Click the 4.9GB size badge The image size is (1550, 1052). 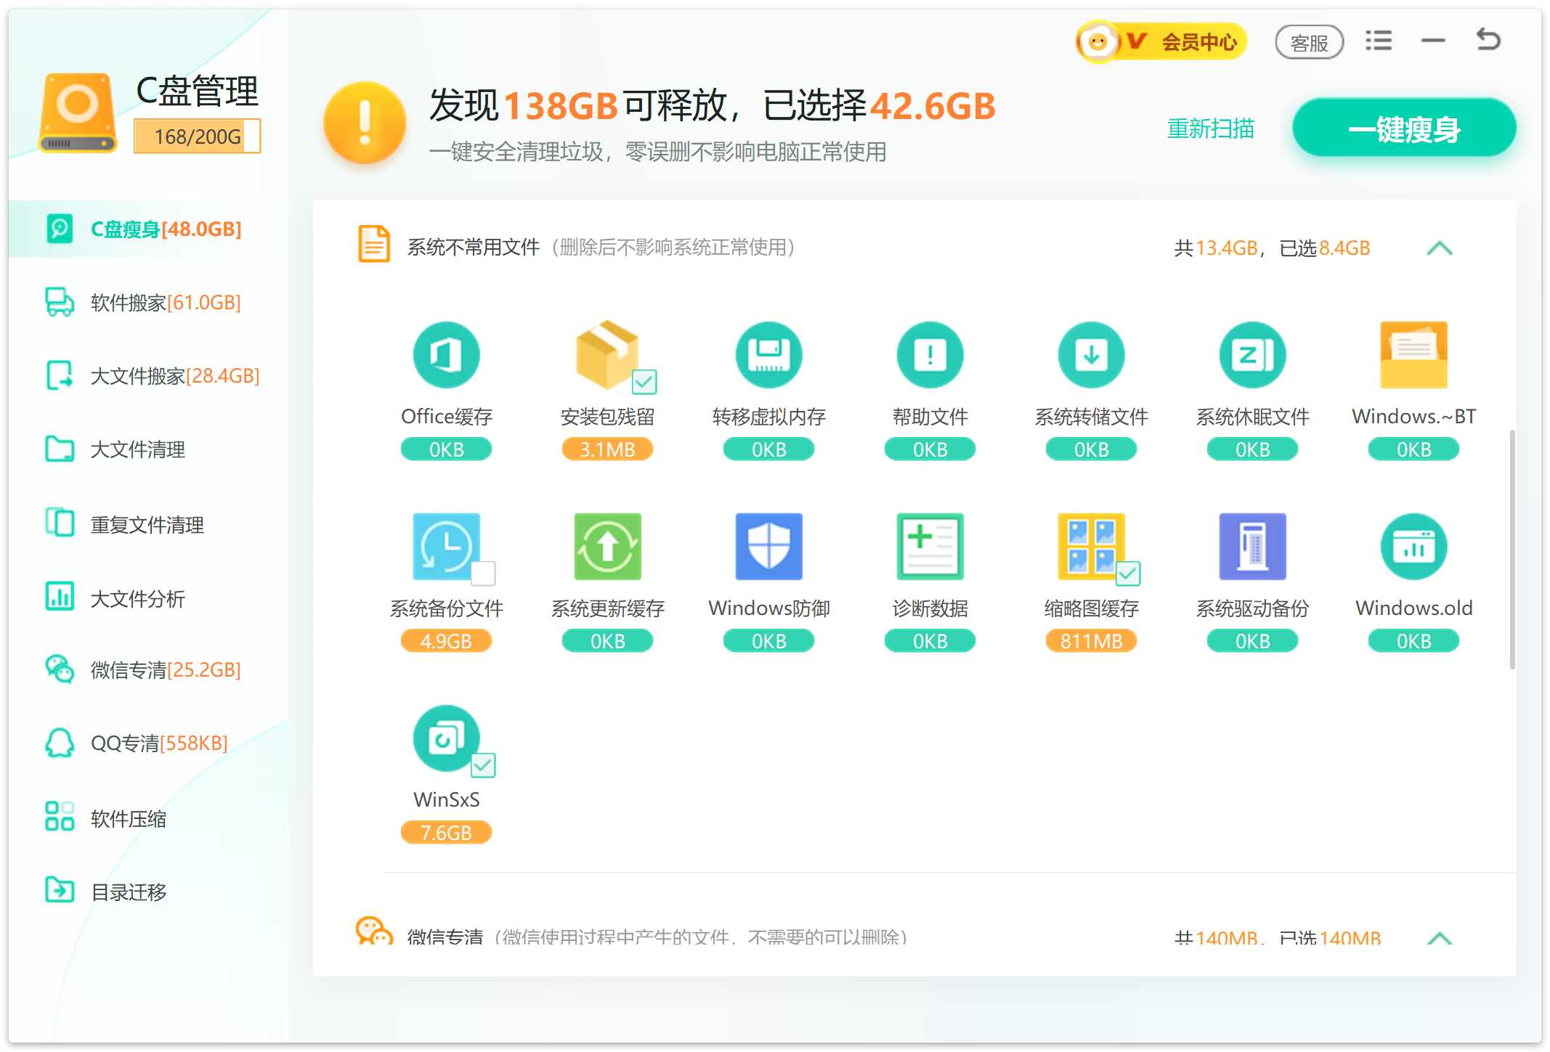coord(446,640)
